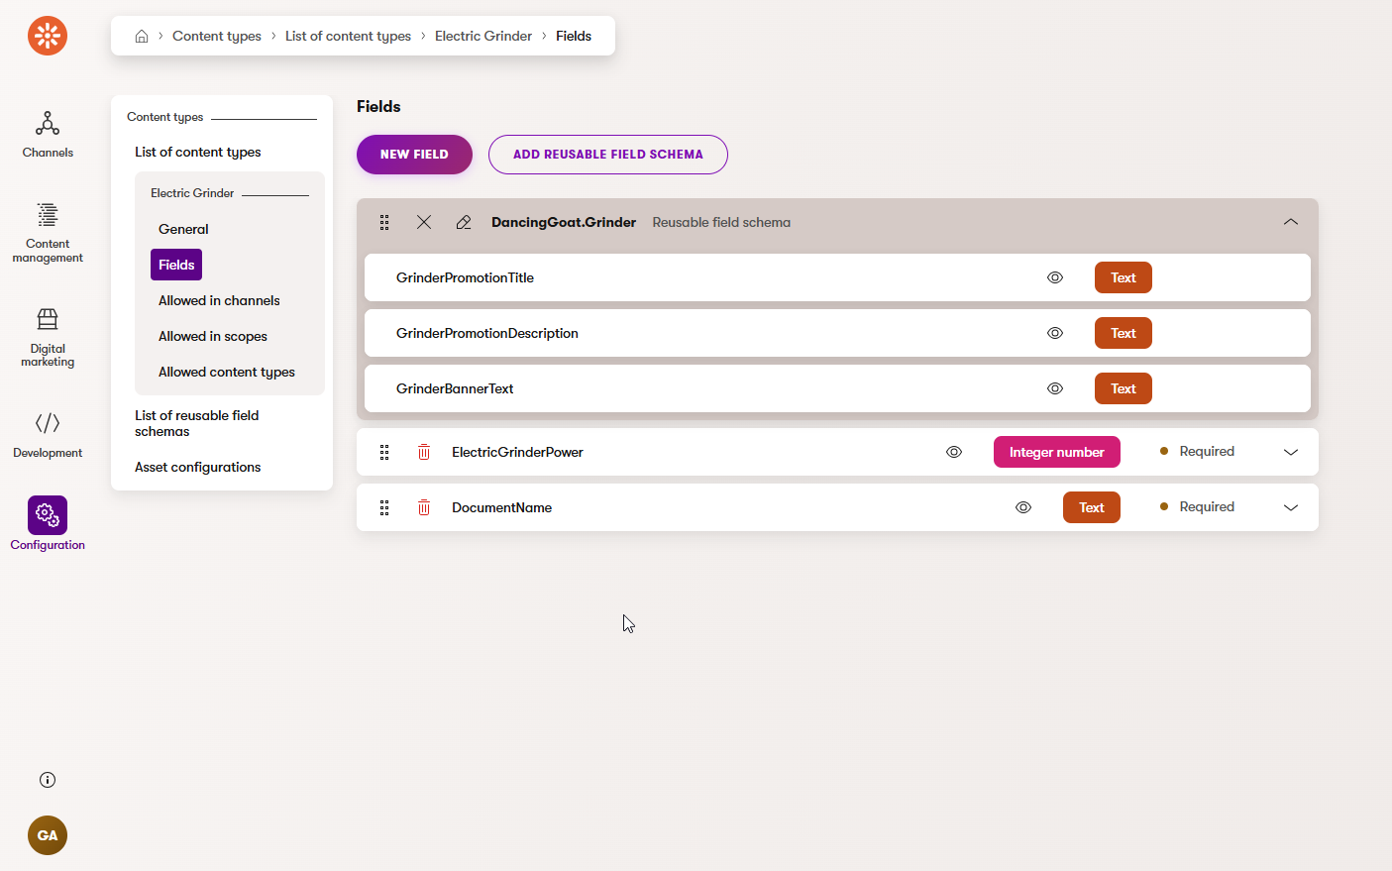The height and width of the screenshot is (871, 1392).
Task: Toggle visibility eye for ElectricGrinderPower field
Action: 954,452
